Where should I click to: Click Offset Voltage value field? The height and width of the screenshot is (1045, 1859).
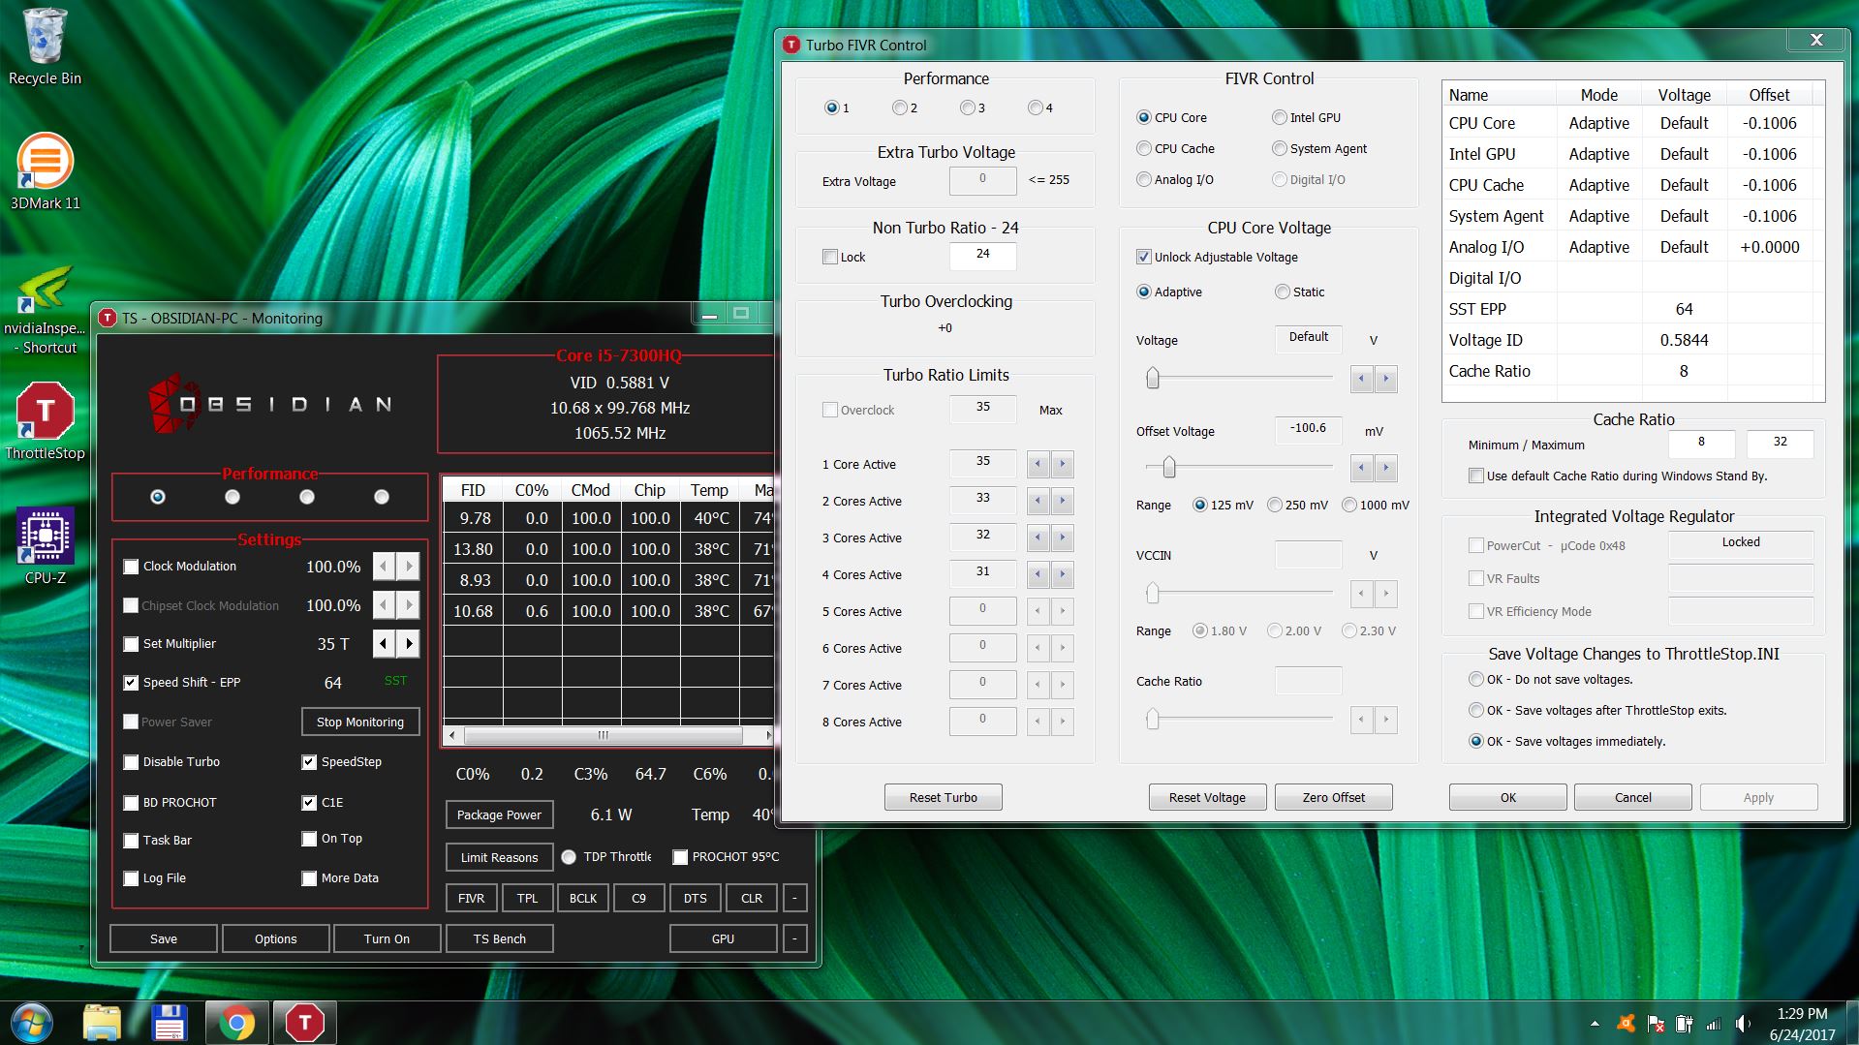1309,429
